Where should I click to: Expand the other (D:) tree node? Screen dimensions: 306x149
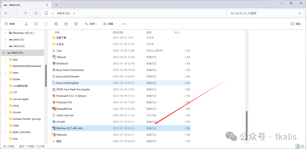pyautogui.click(x=5, y=40)
